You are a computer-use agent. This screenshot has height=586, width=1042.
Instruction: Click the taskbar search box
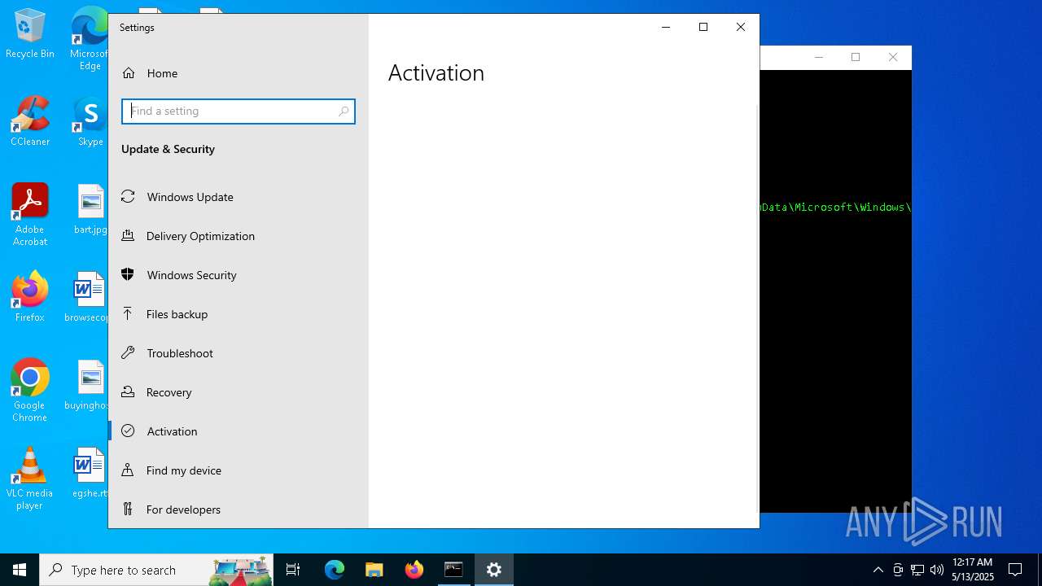click(156, 570)
